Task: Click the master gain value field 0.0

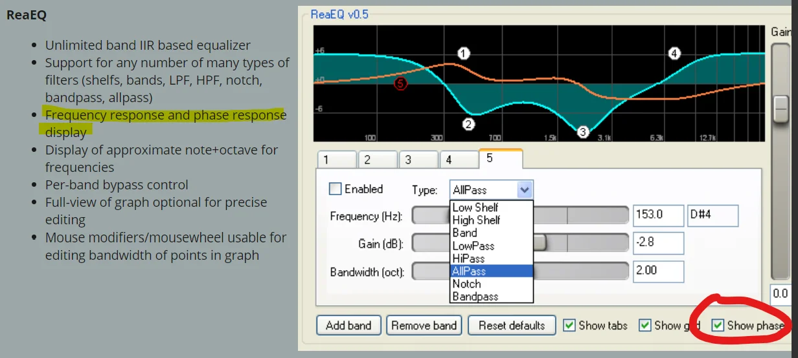Action: 782,293
